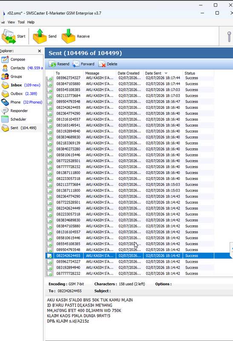Forward the selected message
The width and height of the screenshot is (233, 341).
(83, 64)
